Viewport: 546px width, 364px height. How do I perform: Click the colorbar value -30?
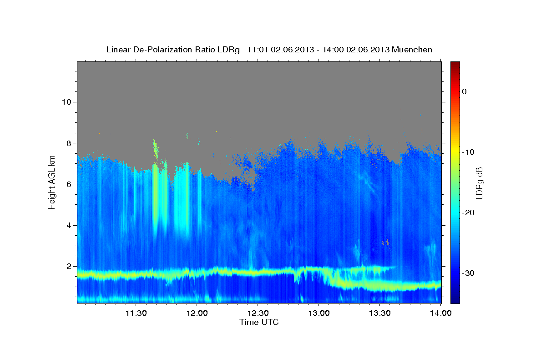(x=469, y=273)
